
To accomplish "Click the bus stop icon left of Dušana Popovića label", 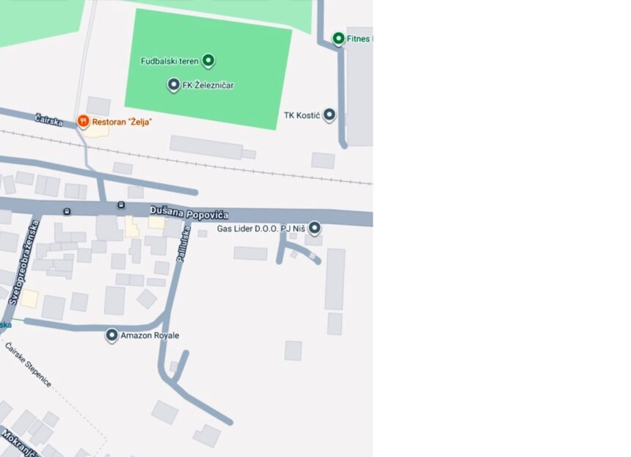I will point(121,205).
